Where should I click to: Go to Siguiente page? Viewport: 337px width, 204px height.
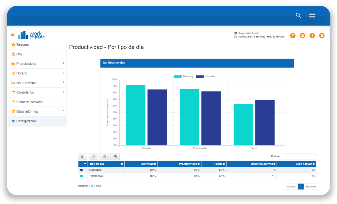pyautogui.click(x=310, y=187)
